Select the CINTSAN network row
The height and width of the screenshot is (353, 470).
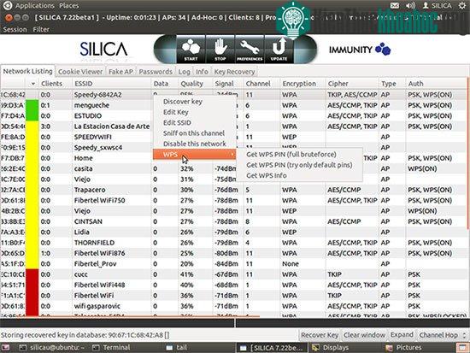tap(233, 221)
